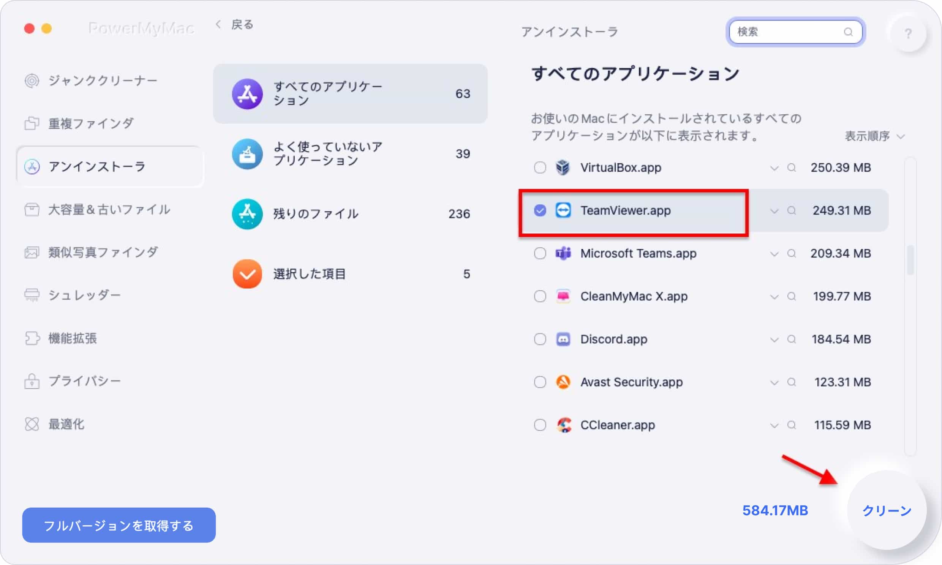Click the orange 選択した項目 checkmark icon
The width and height of the screenshot is (942, 565).
pos(247,274)
